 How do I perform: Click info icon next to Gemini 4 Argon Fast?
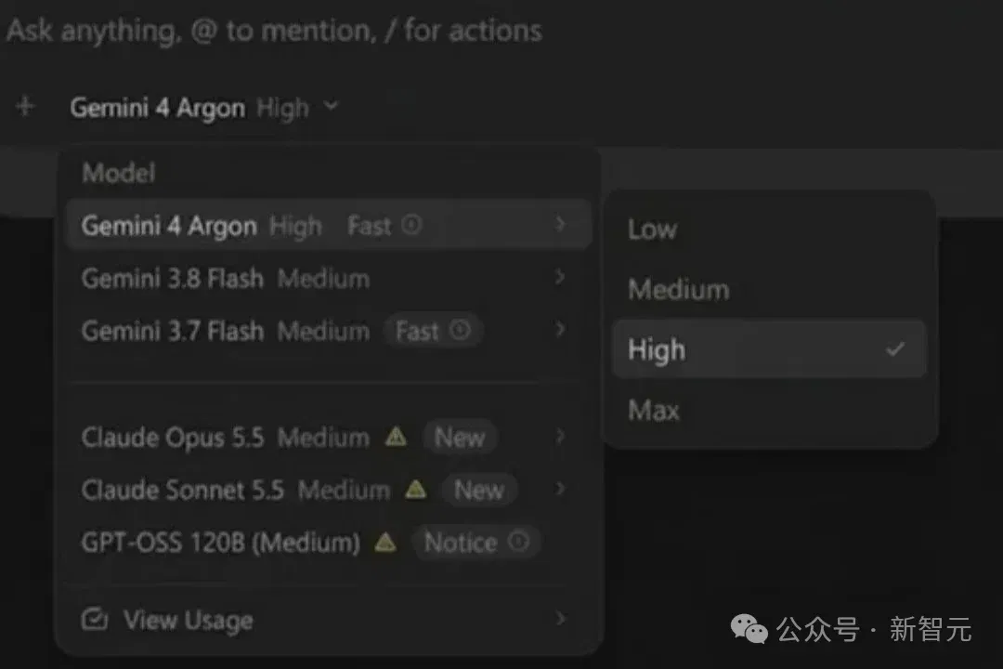[x=411, y=225]
